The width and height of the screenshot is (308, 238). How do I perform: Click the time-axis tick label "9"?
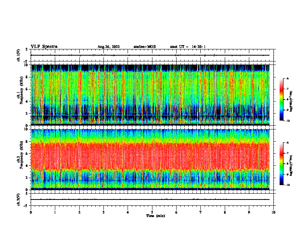point(249,212)
